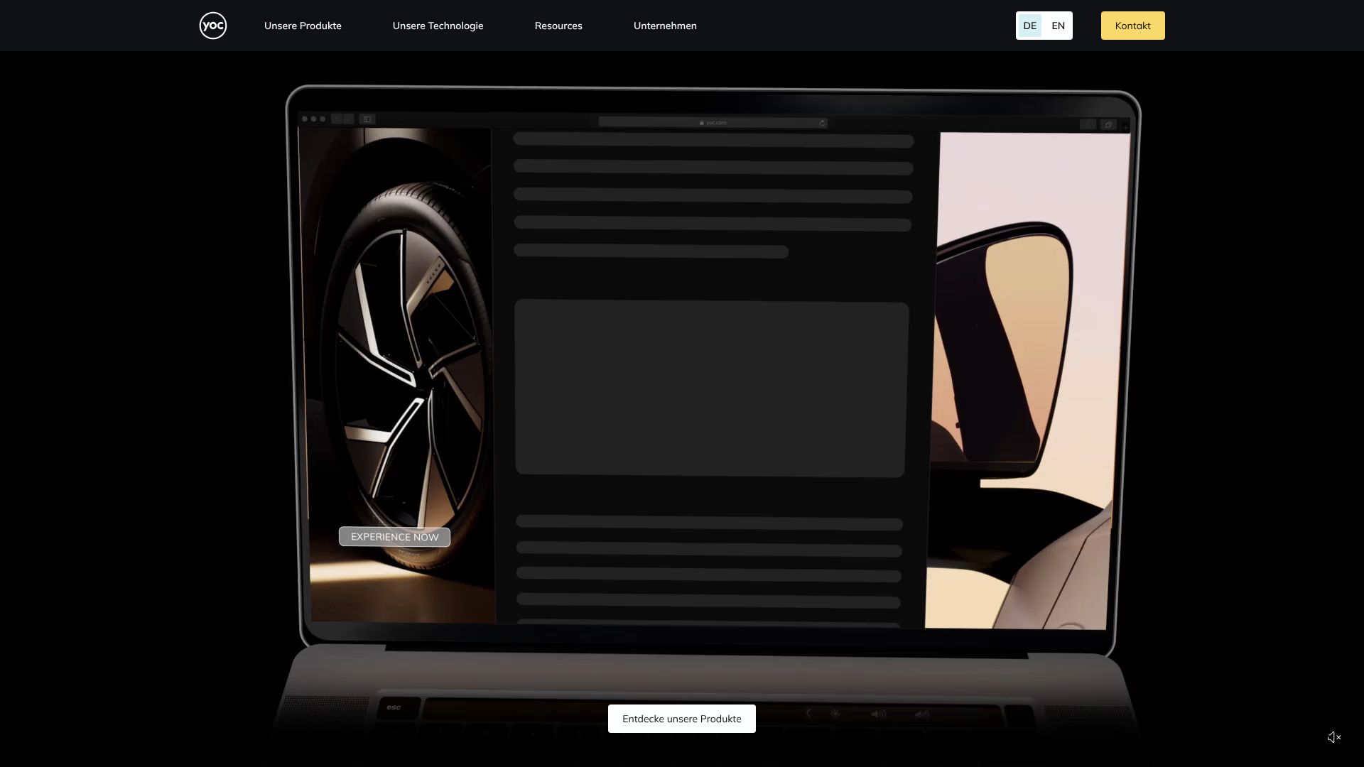Image resolution: width=1364 pixels, height=767 pixels.
Task: Switch language to EN
Action: click(1058, 26)
